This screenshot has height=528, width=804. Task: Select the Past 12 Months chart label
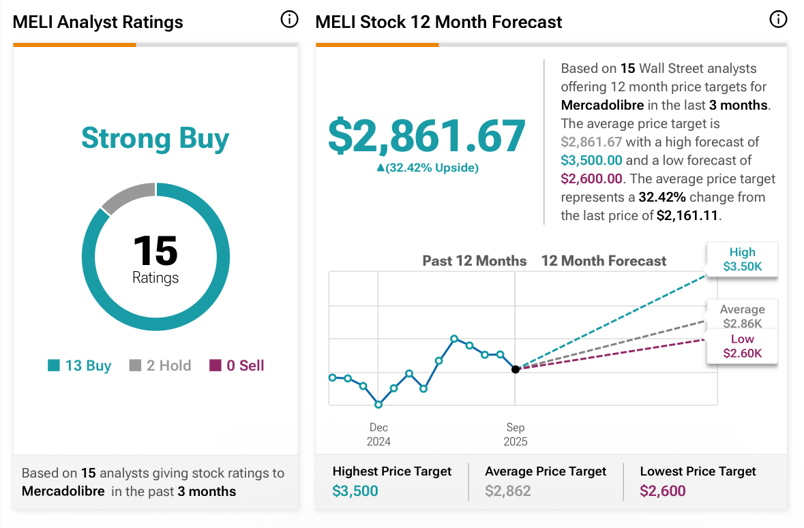click(x=475, y=261)
